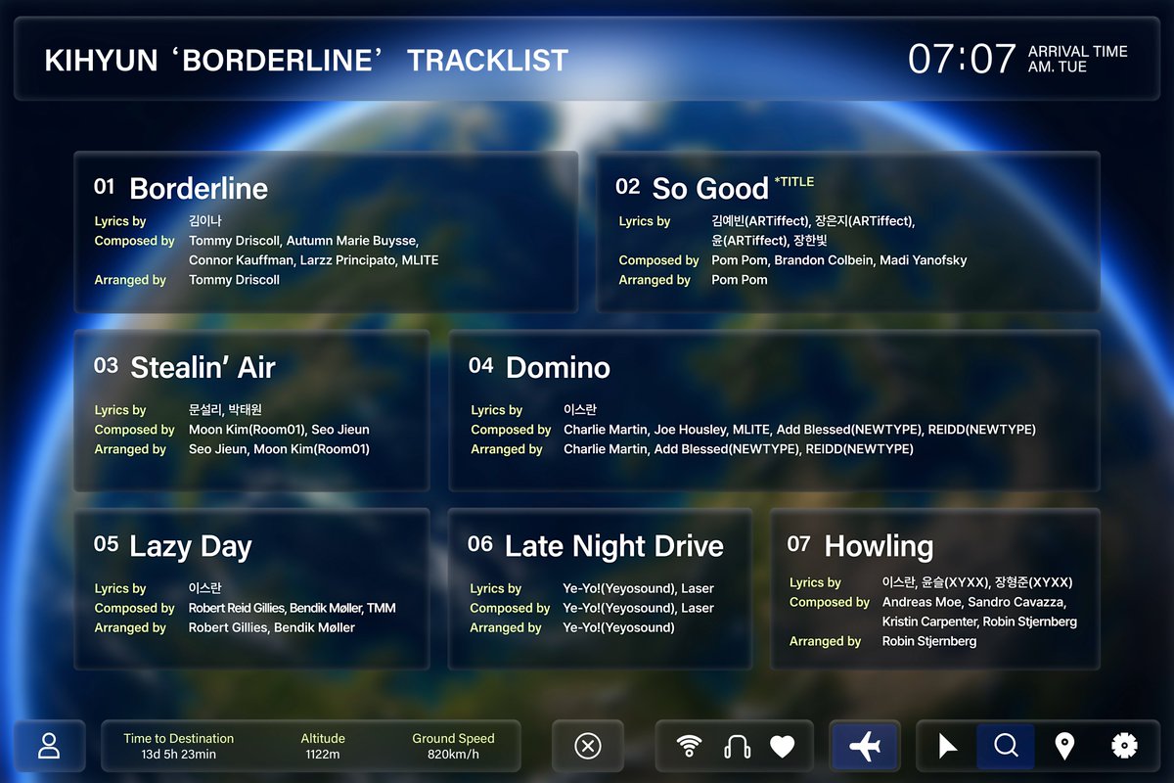This screenshot has width=1174, height=783.
Task: Click the 13d 5h 23min value
Action: coord(179,755)
